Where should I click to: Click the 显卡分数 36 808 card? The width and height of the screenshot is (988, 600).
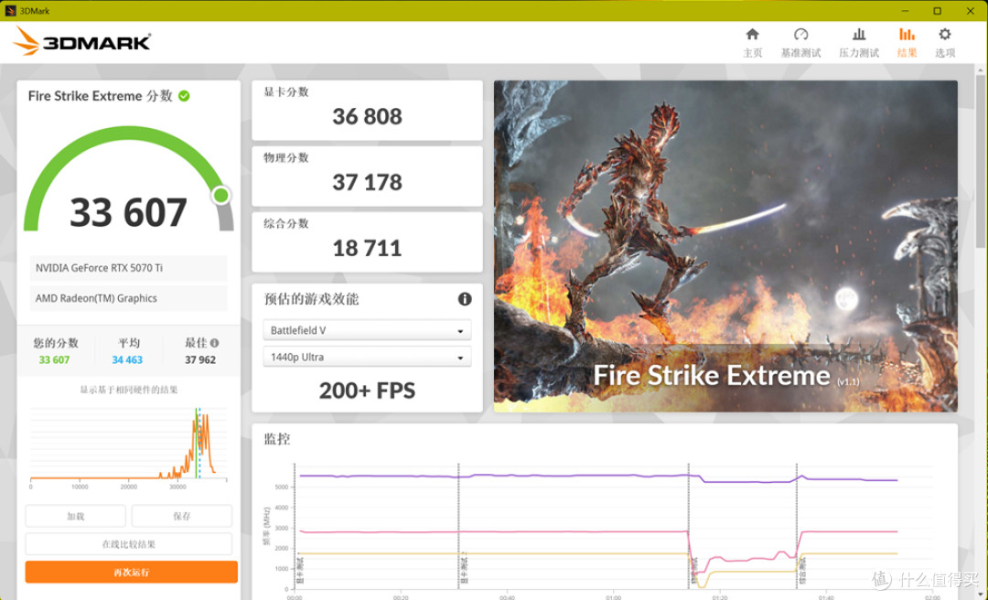point(368,111)
